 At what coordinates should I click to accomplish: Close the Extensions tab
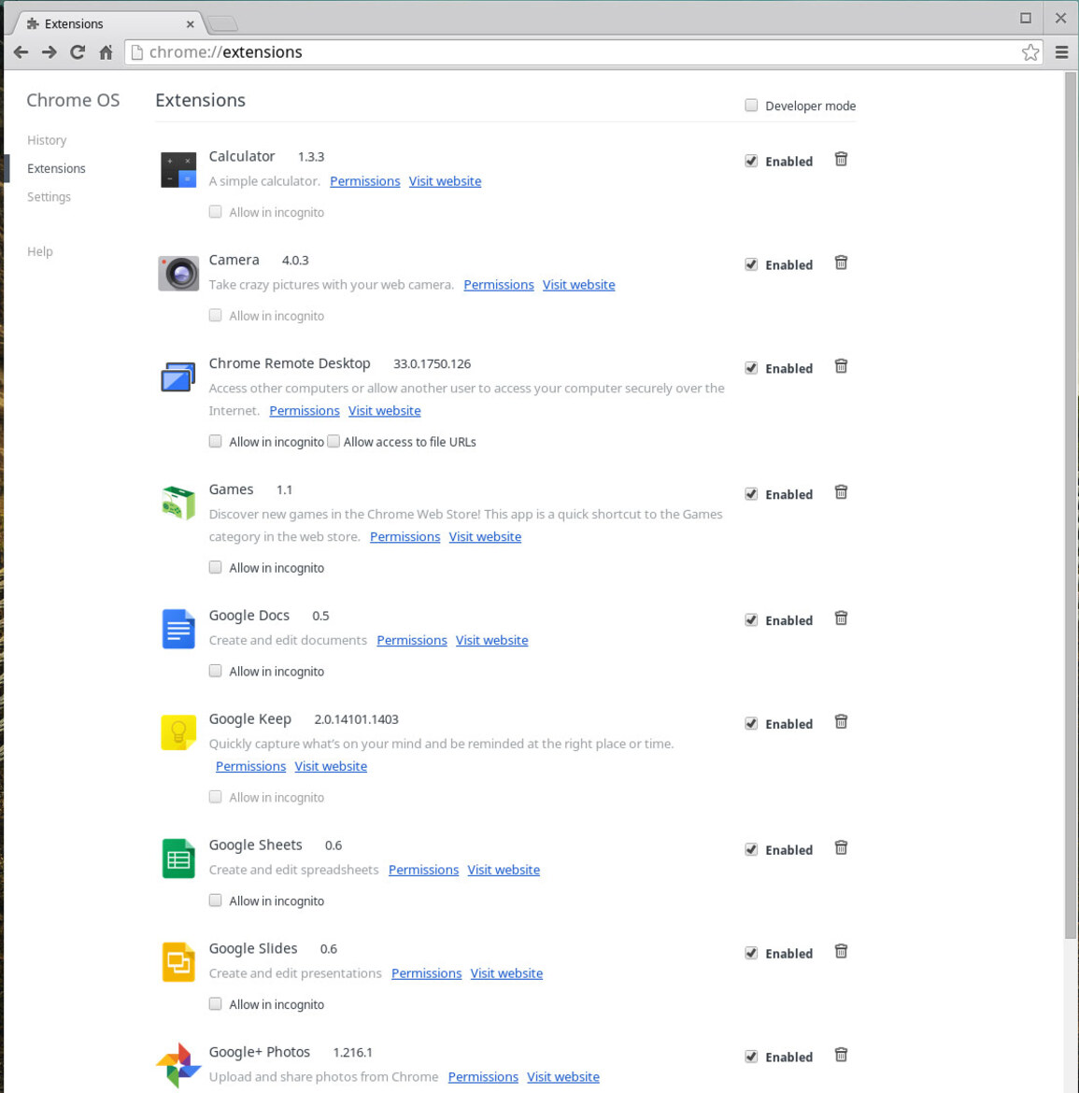click(x=190, y=24)
